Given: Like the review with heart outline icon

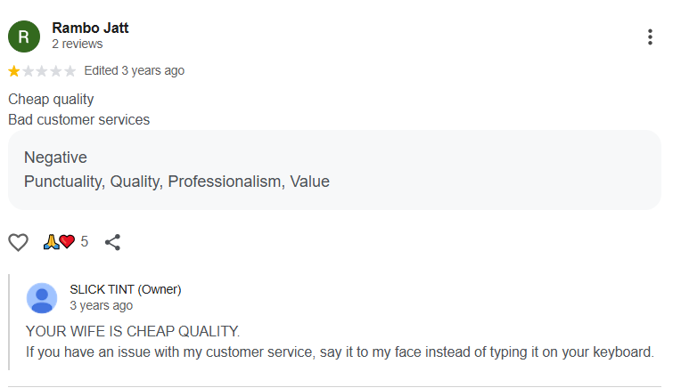Looking at the screenshot, I should tap(18, 241).
